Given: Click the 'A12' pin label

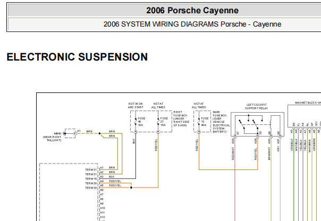Looking at the screenshot, I should 103,217.
